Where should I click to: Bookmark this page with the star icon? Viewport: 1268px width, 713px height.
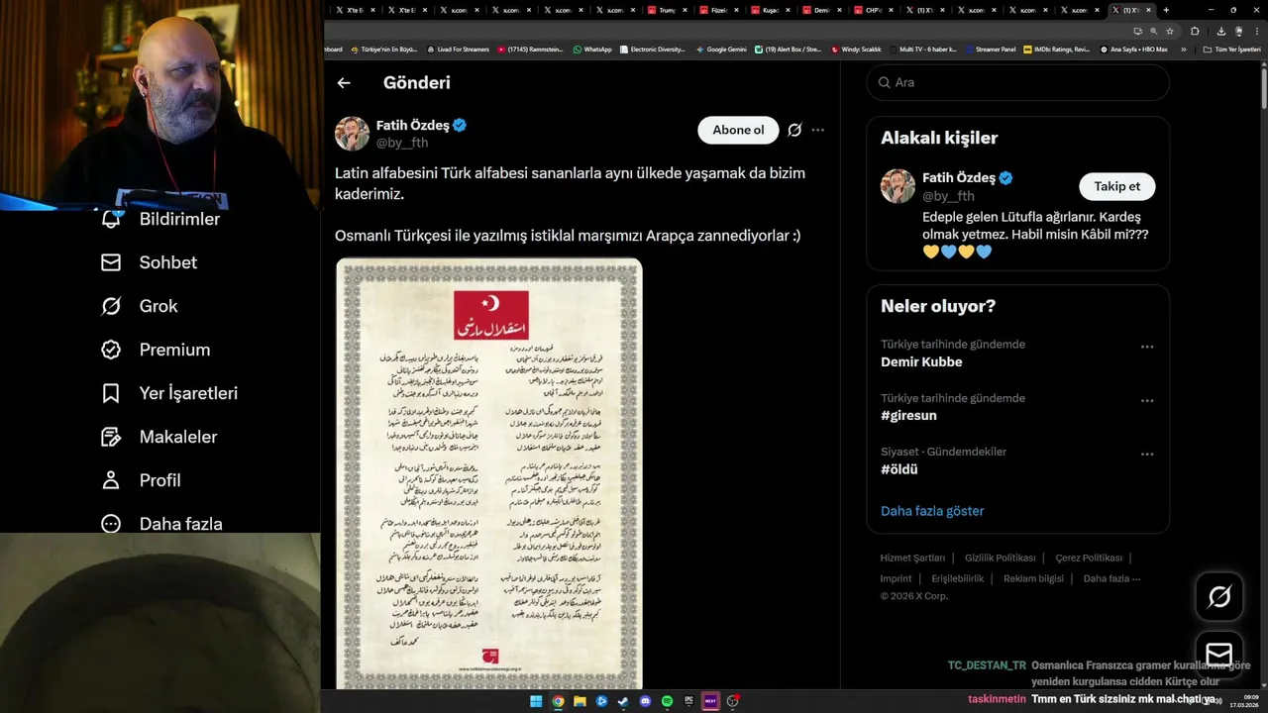[x=1169, y=31]
